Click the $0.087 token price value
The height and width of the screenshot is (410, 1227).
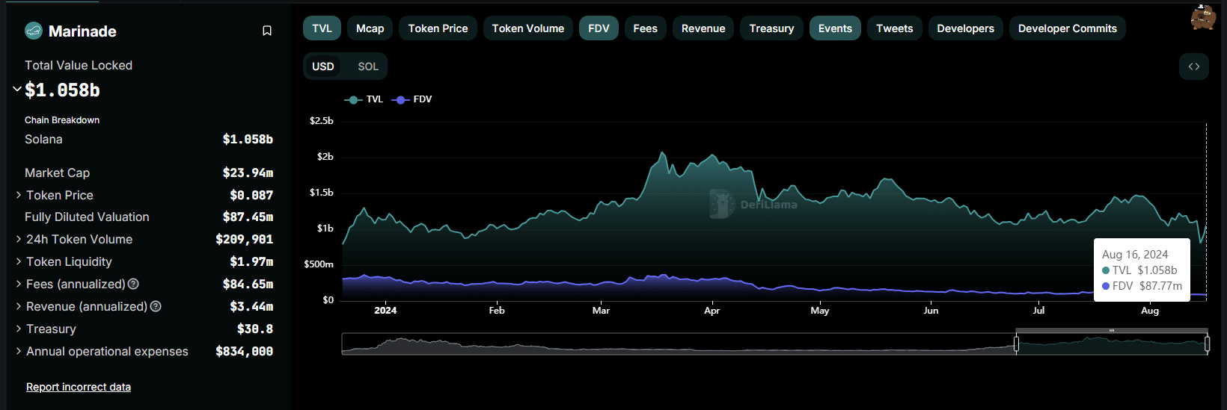click(x=251, y=195)
